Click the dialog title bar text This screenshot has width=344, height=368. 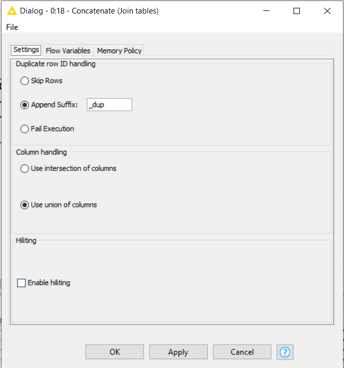[89, 11]
